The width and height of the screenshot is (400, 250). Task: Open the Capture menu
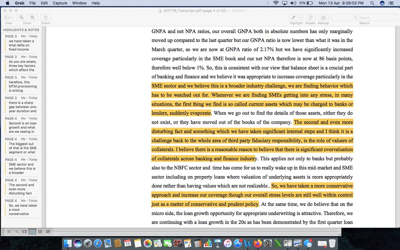click(60, 3)
